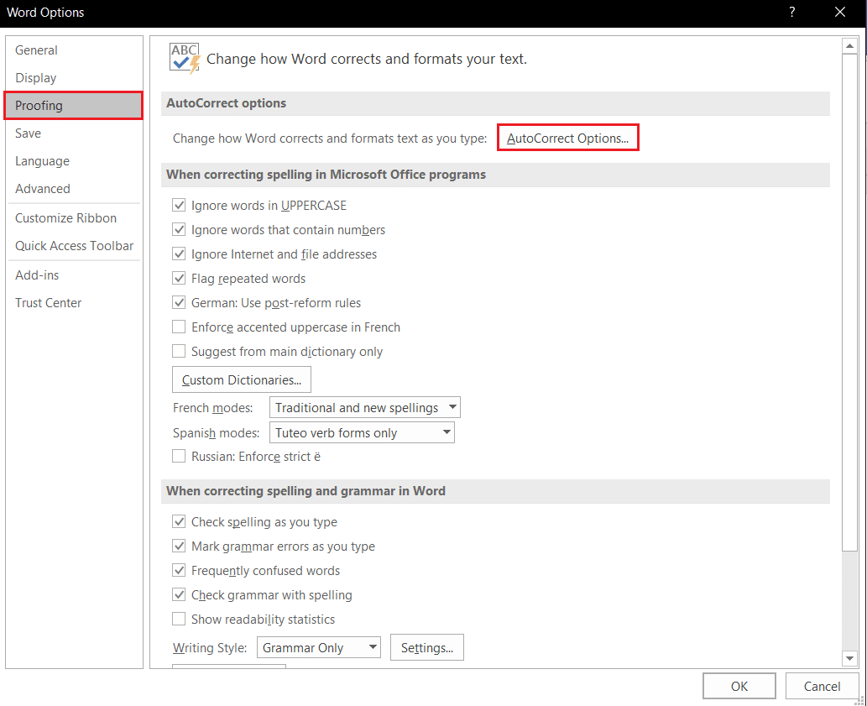Viewport: 867px width, 706px height.
Task: Open the Trust Center category
Action: 48,302
